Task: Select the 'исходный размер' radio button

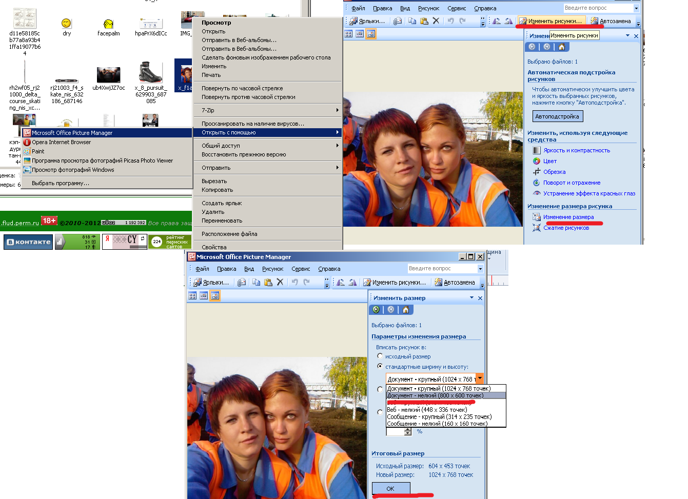Action: [x=380, y=356]
